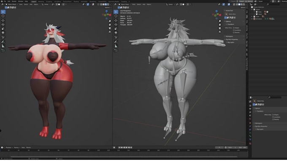Image resolution: width=287 pixels, height=161 pixels.
Task: Open Add menu in left viewport header
Action: [x=31, y=4]
